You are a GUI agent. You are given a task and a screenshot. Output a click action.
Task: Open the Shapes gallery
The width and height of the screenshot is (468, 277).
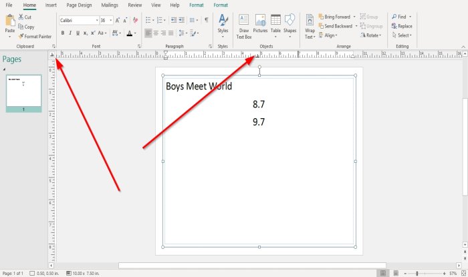pos(289,26)
